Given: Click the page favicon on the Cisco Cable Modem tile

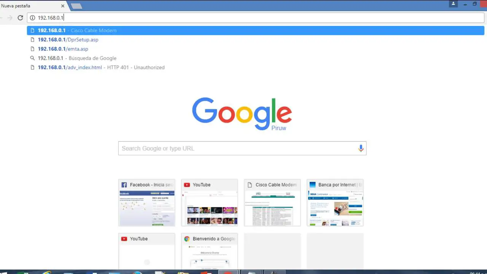Looking at the screenshot, I should point(250,185).
